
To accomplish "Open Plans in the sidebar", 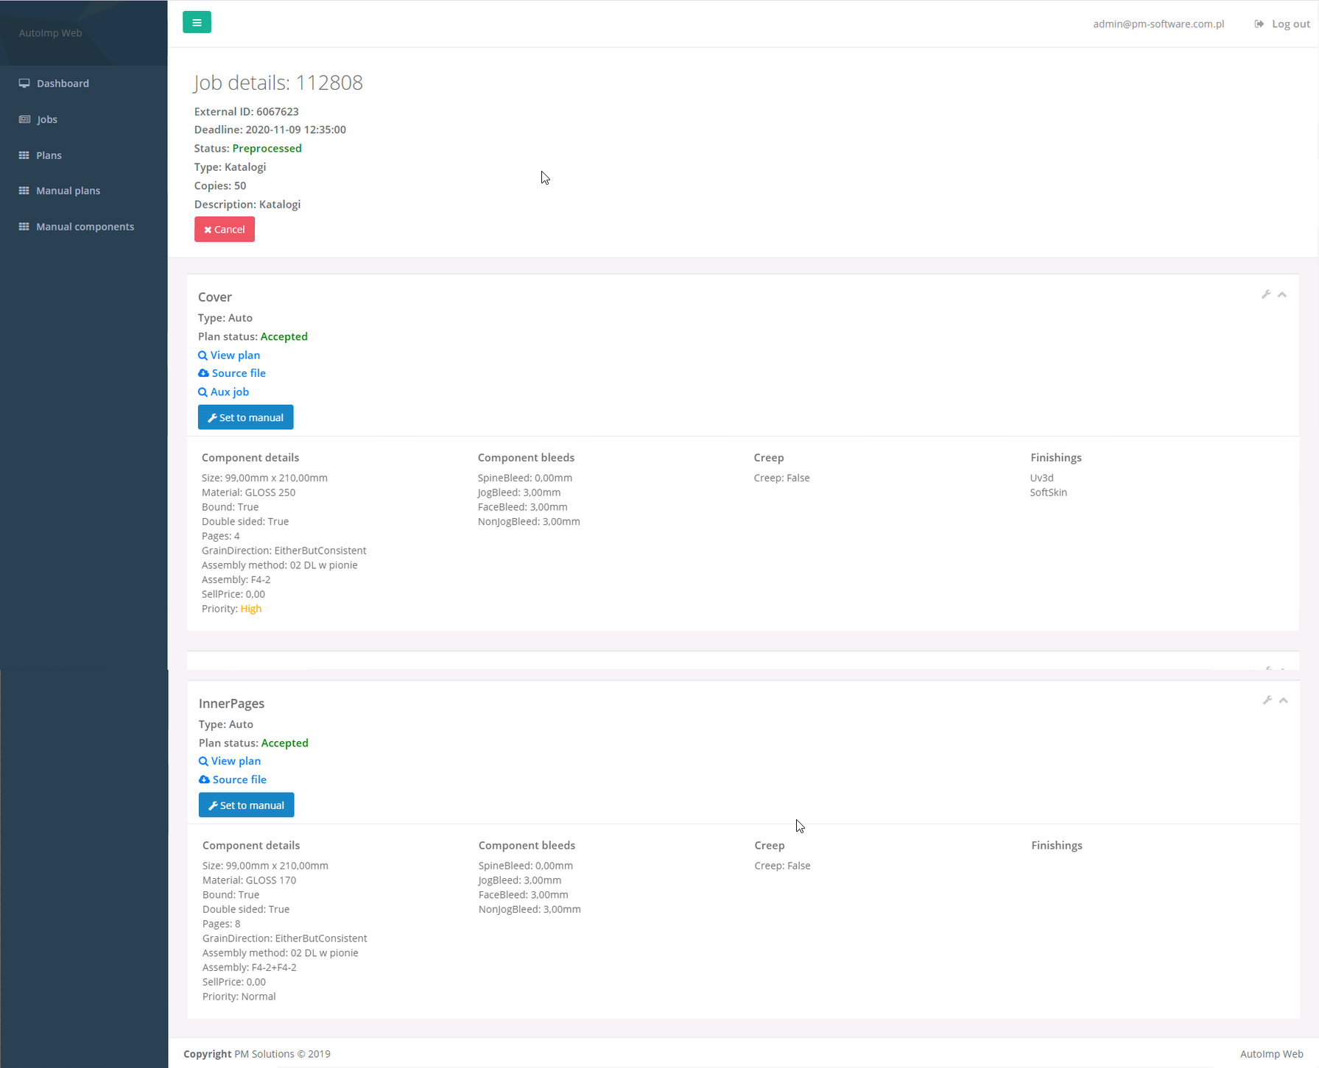I will tap(49, 155).
